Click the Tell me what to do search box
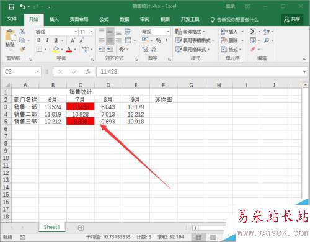Viewport: 310px width, 242px height. click(234, 20)
